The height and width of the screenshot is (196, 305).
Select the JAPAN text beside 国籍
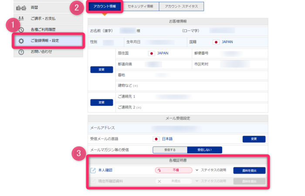point(227,42)
